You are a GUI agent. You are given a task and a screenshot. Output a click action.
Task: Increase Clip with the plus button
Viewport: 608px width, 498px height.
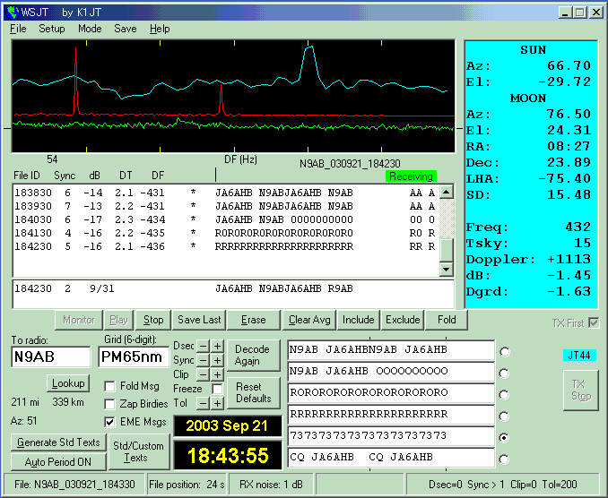218,374
